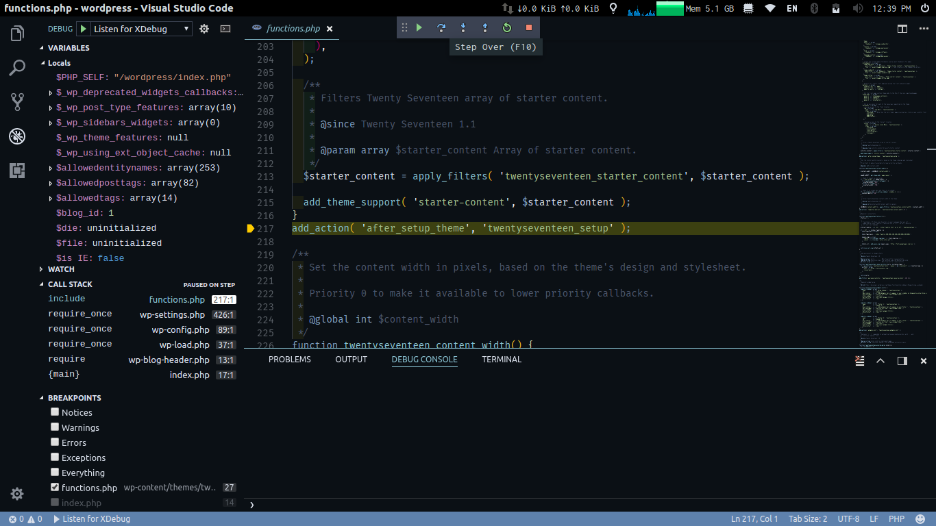Image resolution: width=936 pixels, height=526 pixels.
Task: Switch to the TERMINAL tab
Action: coord(501,359)
